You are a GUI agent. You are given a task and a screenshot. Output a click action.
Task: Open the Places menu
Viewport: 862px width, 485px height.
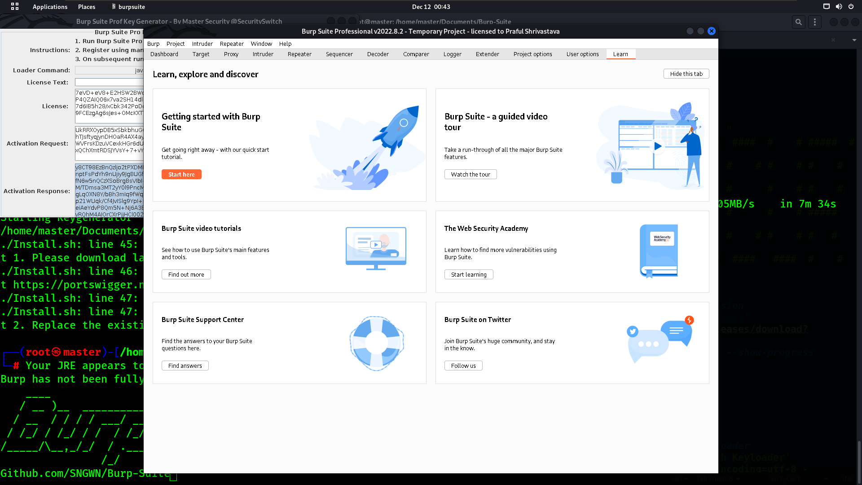[86, 7]
